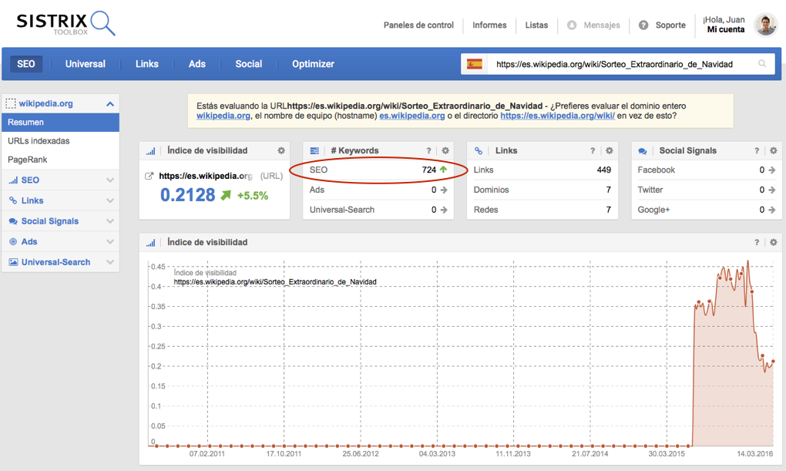Click the help question mark in Links panel

pyautogui.click(x=593, y=151)
